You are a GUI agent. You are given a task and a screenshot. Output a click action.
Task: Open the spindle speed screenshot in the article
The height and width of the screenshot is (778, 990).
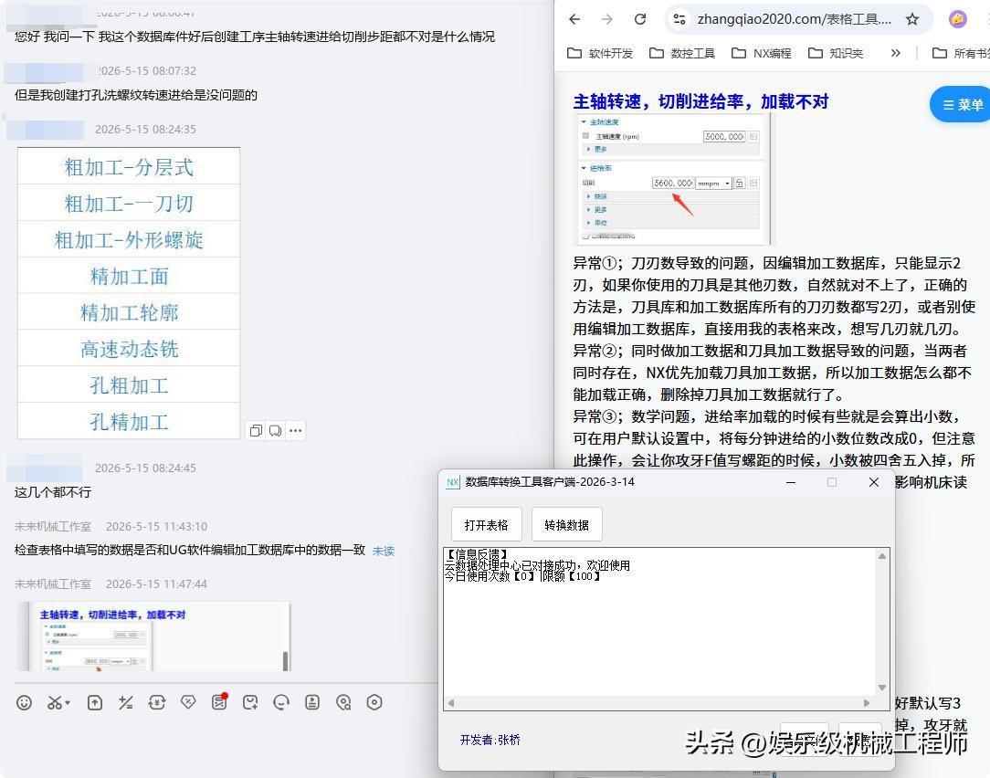pyautogui.click(x=673, y=179)
